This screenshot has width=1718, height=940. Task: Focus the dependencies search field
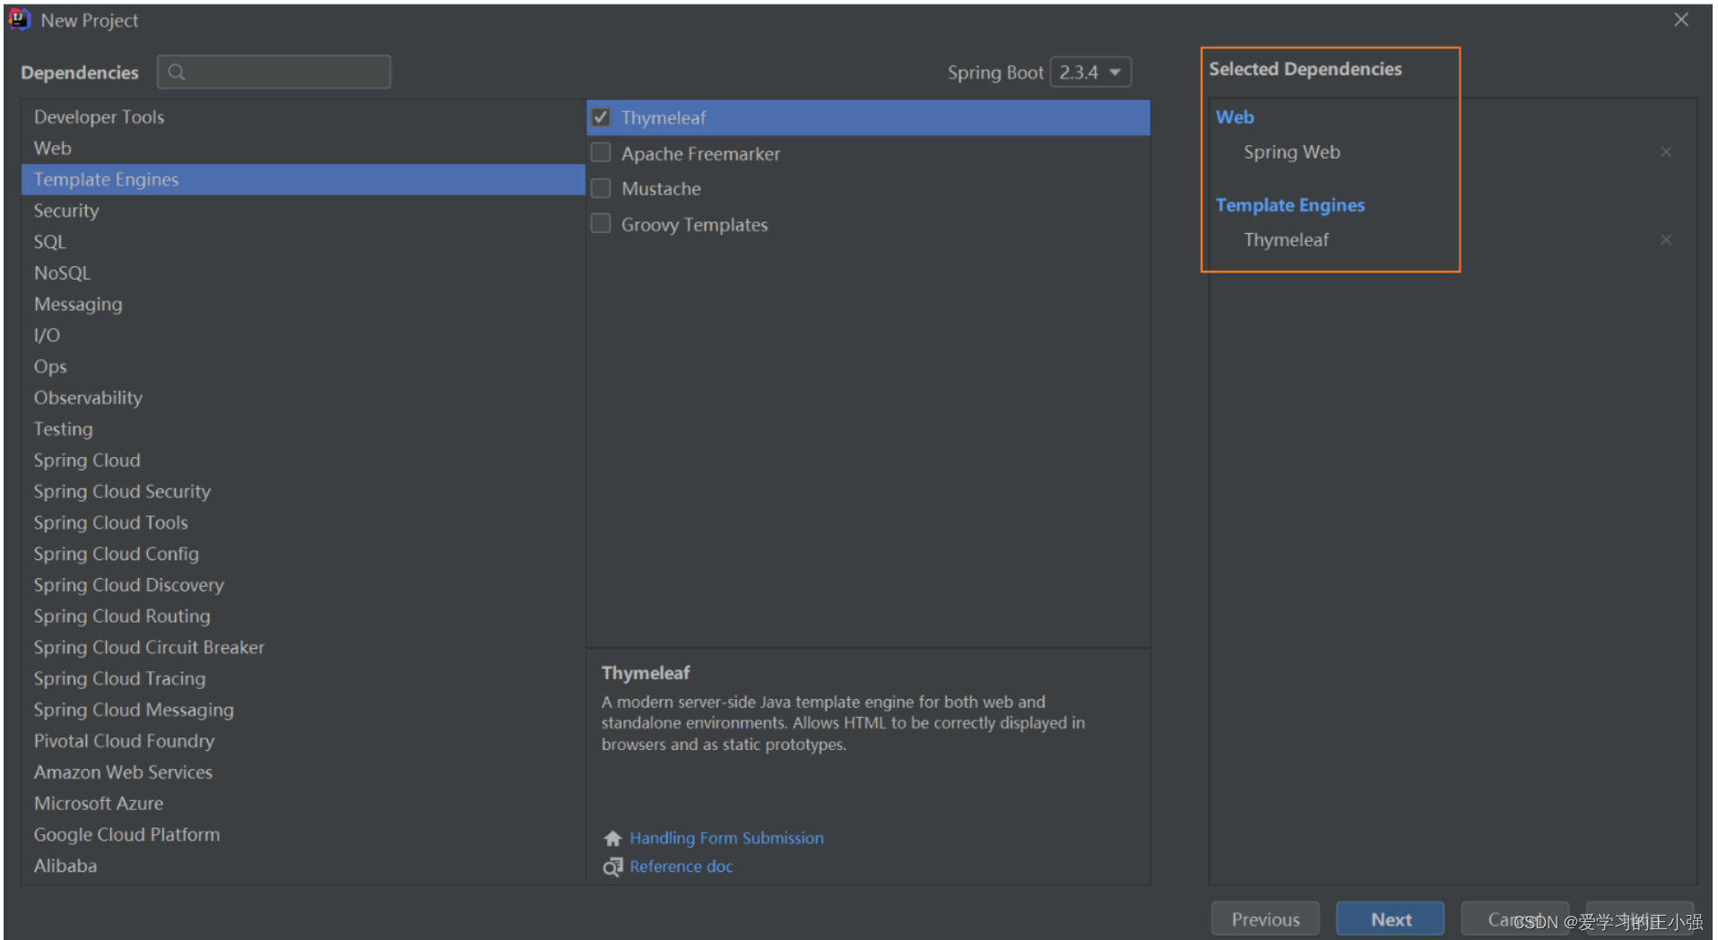(273, 73)
